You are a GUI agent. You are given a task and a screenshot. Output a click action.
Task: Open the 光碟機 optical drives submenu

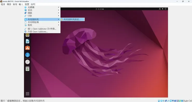42,7
